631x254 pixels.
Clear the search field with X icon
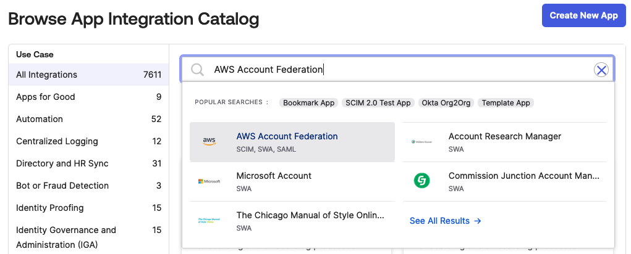click(x=601, y=70)
